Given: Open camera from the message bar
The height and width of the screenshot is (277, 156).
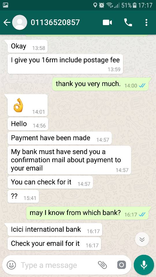Looking at the screenshot, I should (x=122, y=265).
